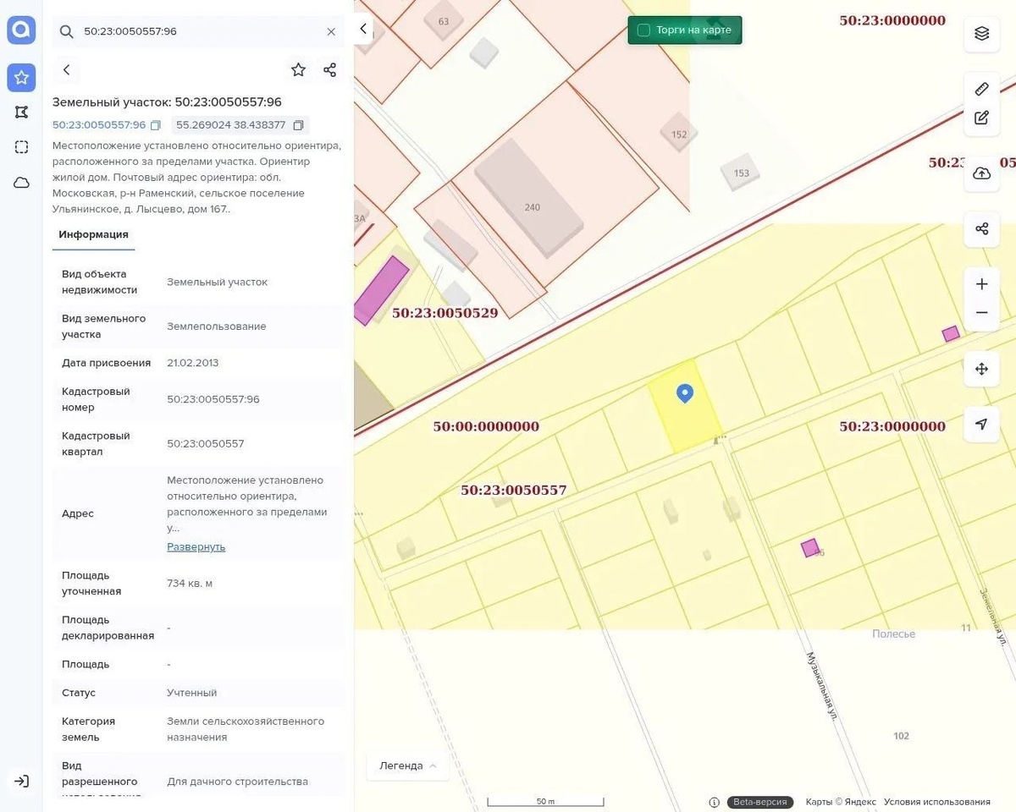Screen dimensions: 1016x812
Task: Click the '734 кв. м' area value
Action: click(x=190, y=584)
